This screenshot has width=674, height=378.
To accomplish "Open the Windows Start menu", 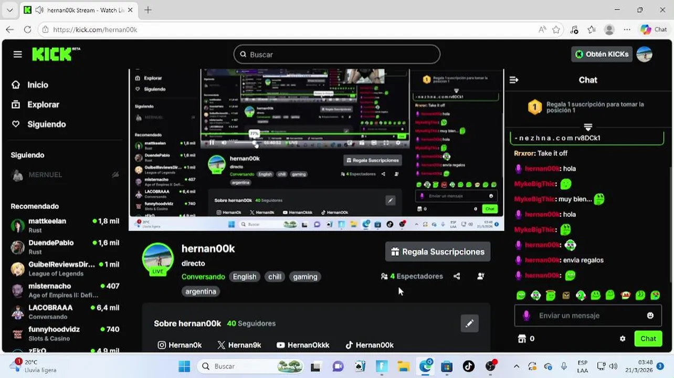I will [x=184, y=366].
